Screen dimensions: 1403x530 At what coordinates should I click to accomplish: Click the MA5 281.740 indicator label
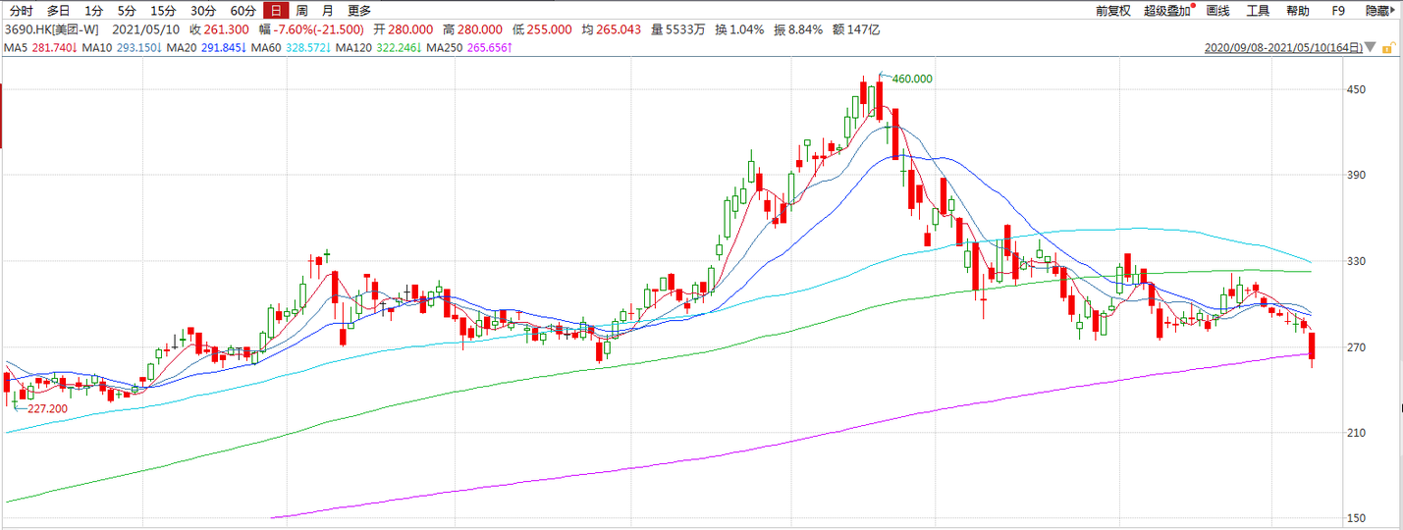point(42,47)
